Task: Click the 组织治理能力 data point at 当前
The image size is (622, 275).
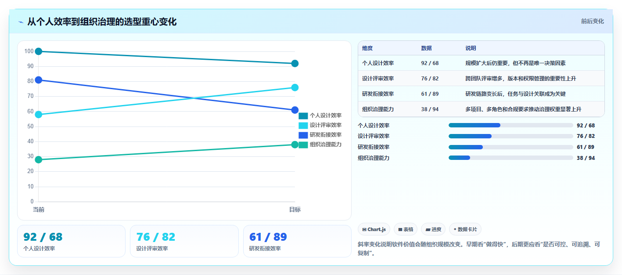Action: [39, 159]
